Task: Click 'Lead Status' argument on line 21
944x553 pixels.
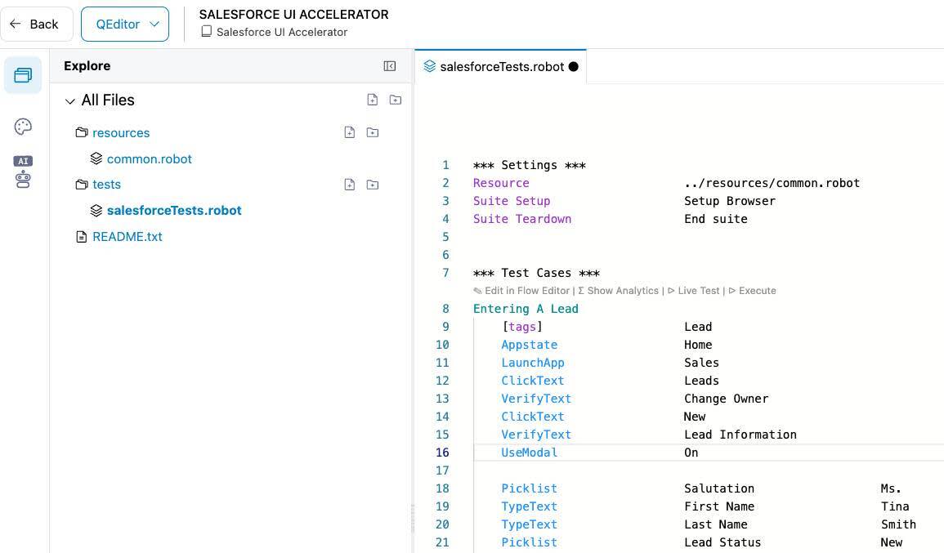Action: point(723,542)
